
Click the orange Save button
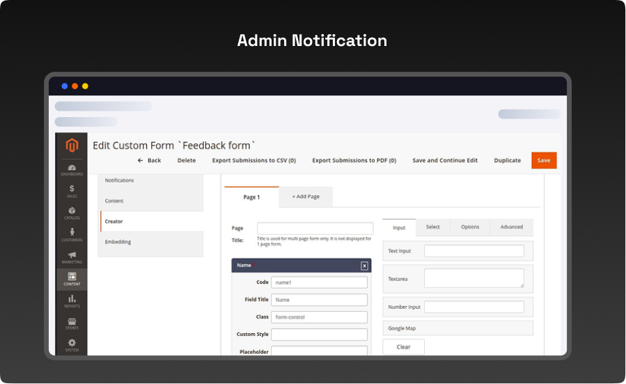(543, 160)
